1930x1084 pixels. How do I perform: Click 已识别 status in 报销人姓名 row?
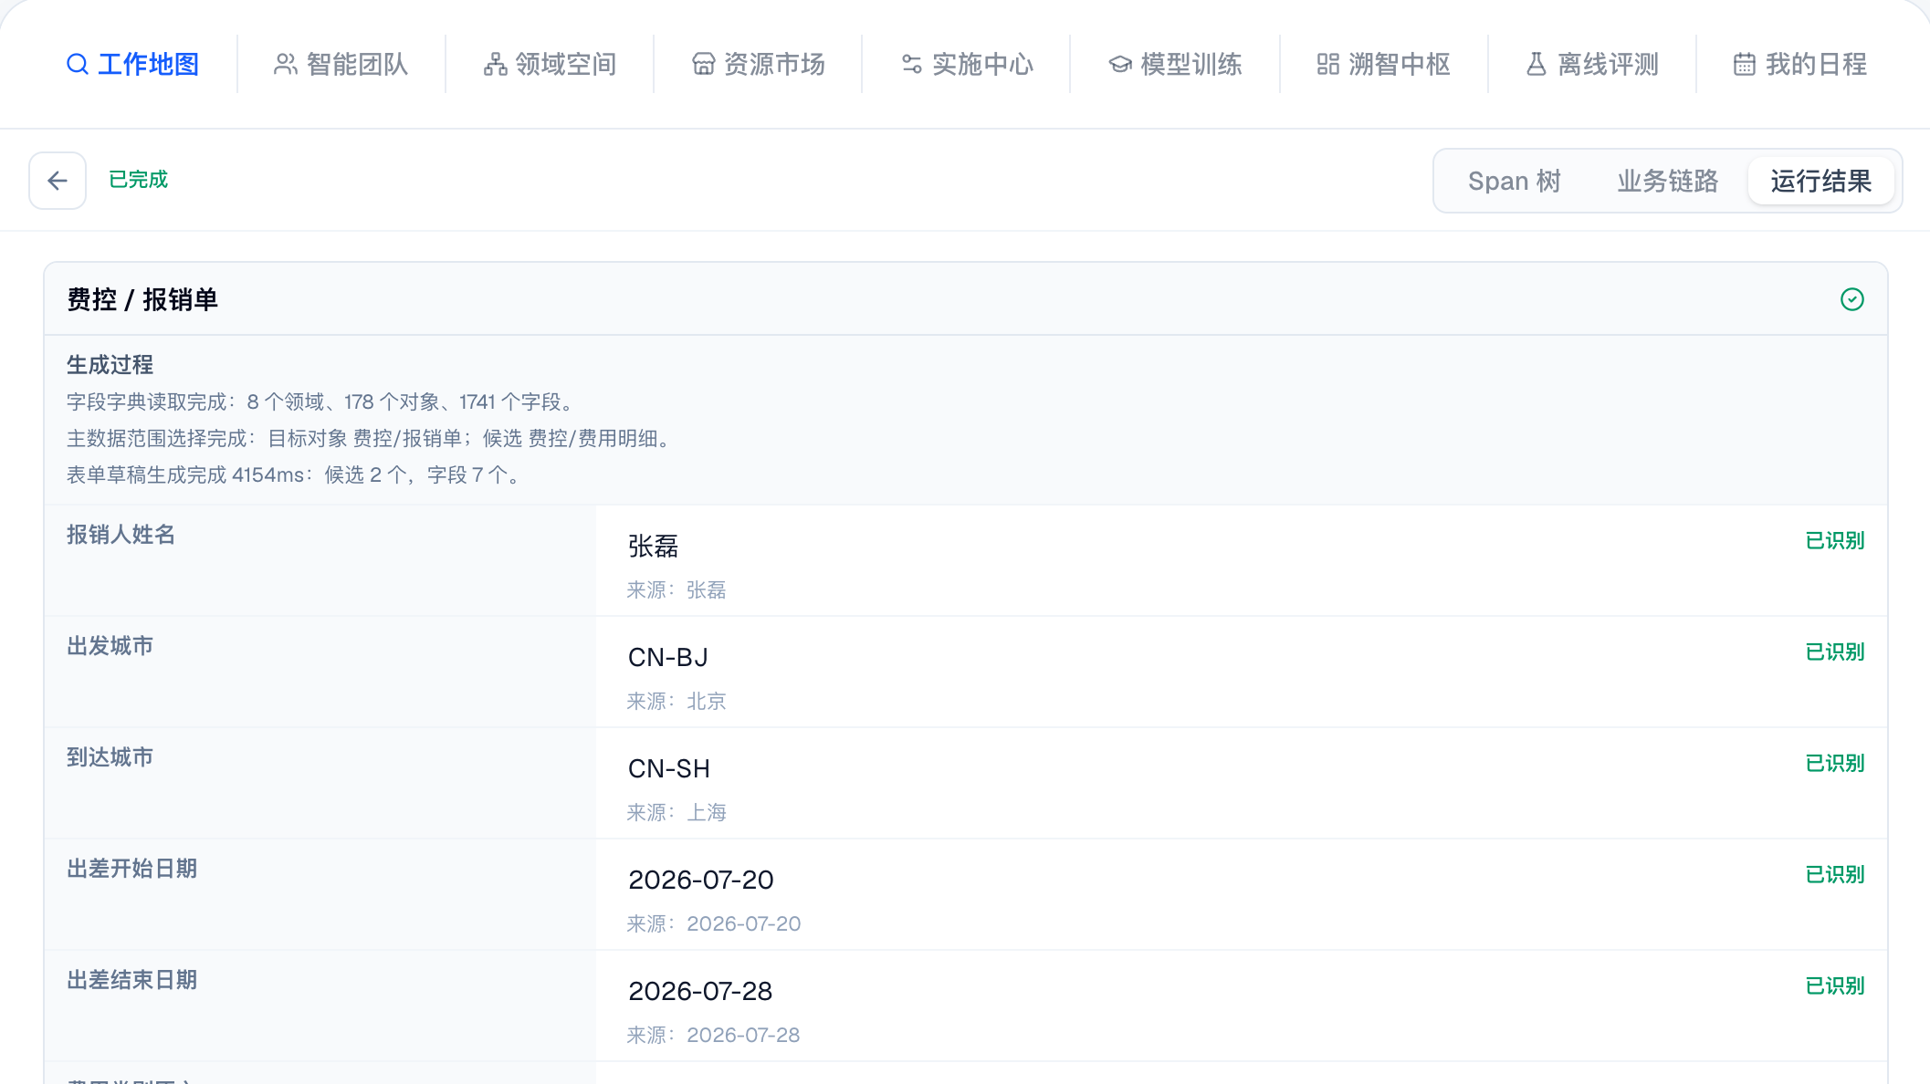[x=1835, y=540]
